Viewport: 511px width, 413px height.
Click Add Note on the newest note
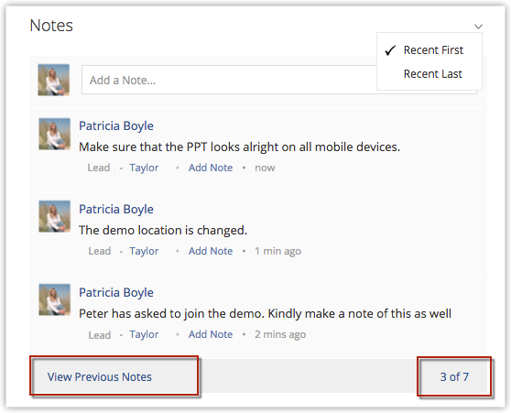[x=211, y=168]
